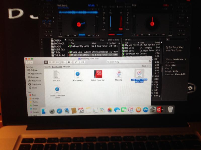Switch Finder to list view
Image resolution: width=201 pixels, height=150 pixels.
[50, 62]
